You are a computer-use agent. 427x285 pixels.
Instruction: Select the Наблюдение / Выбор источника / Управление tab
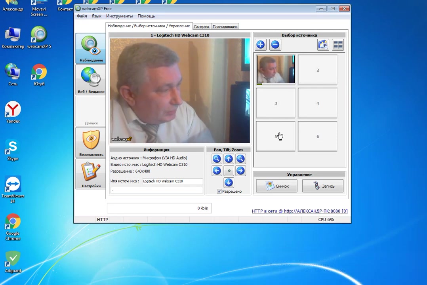[149, 26]
